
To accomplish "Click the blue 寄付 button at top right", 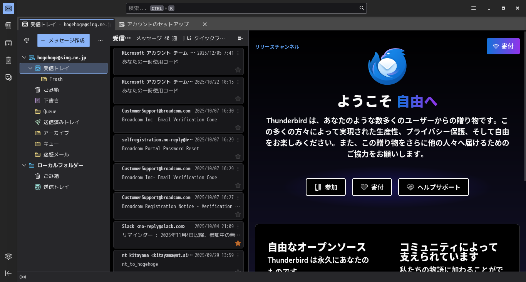I will [503, 46].
